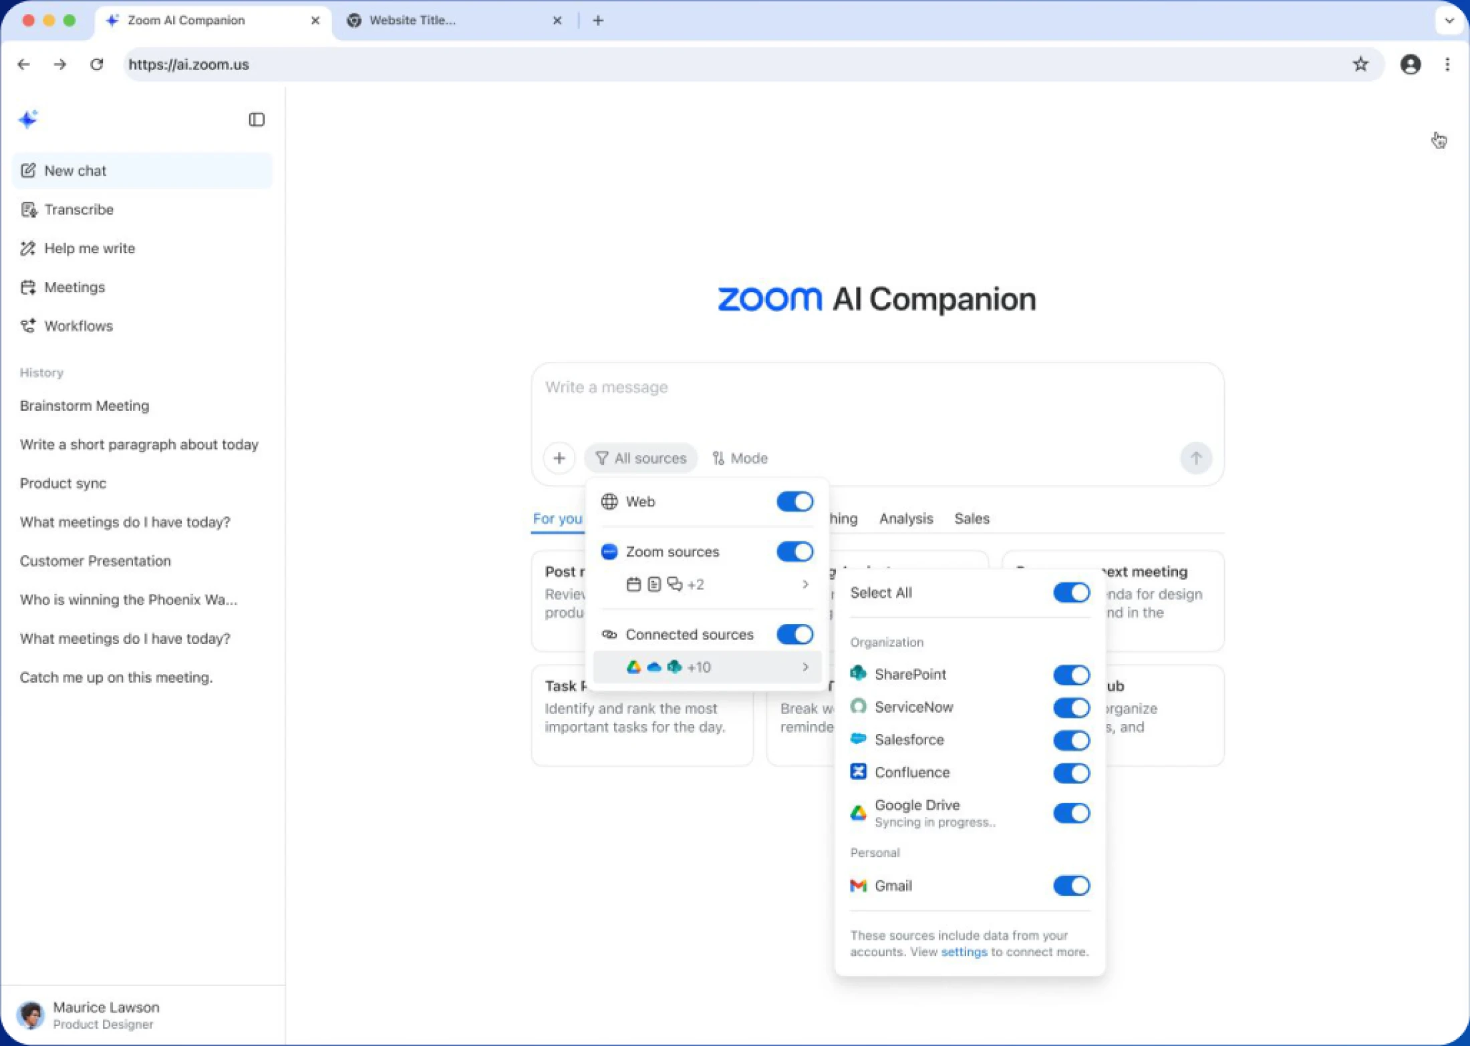The image size is (1470, 1046).
Task: Click the Google Drive icon in Connected sources row
Action: click(x=633, y=667)
